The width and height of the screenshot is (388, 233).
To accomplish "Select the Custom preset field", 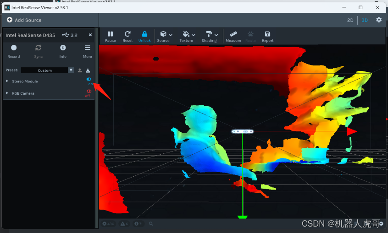I will [x=44, y=70].
